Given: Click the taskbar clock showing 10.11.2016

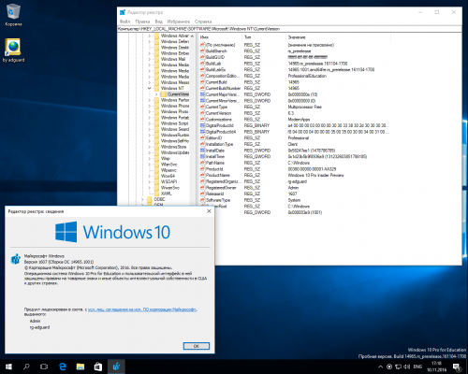Looking at the screenshot, I should pos(436,367).
